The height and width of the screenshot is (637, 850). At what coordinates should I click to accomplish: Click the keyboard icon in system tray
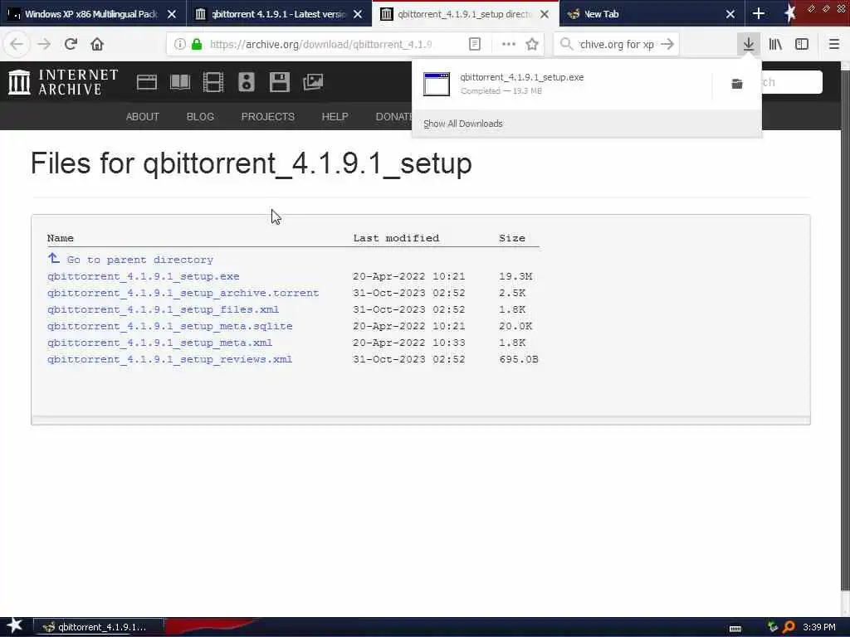[735, 628]
